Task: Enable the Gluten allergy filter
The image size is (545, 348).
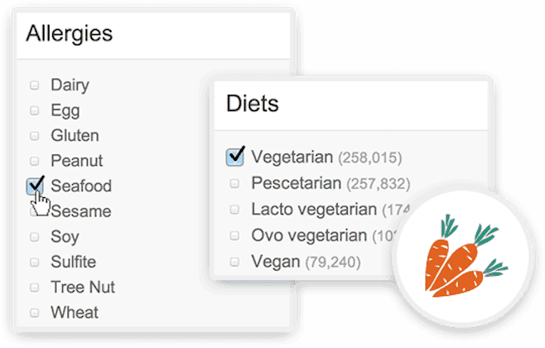Action: pos(34,136)
